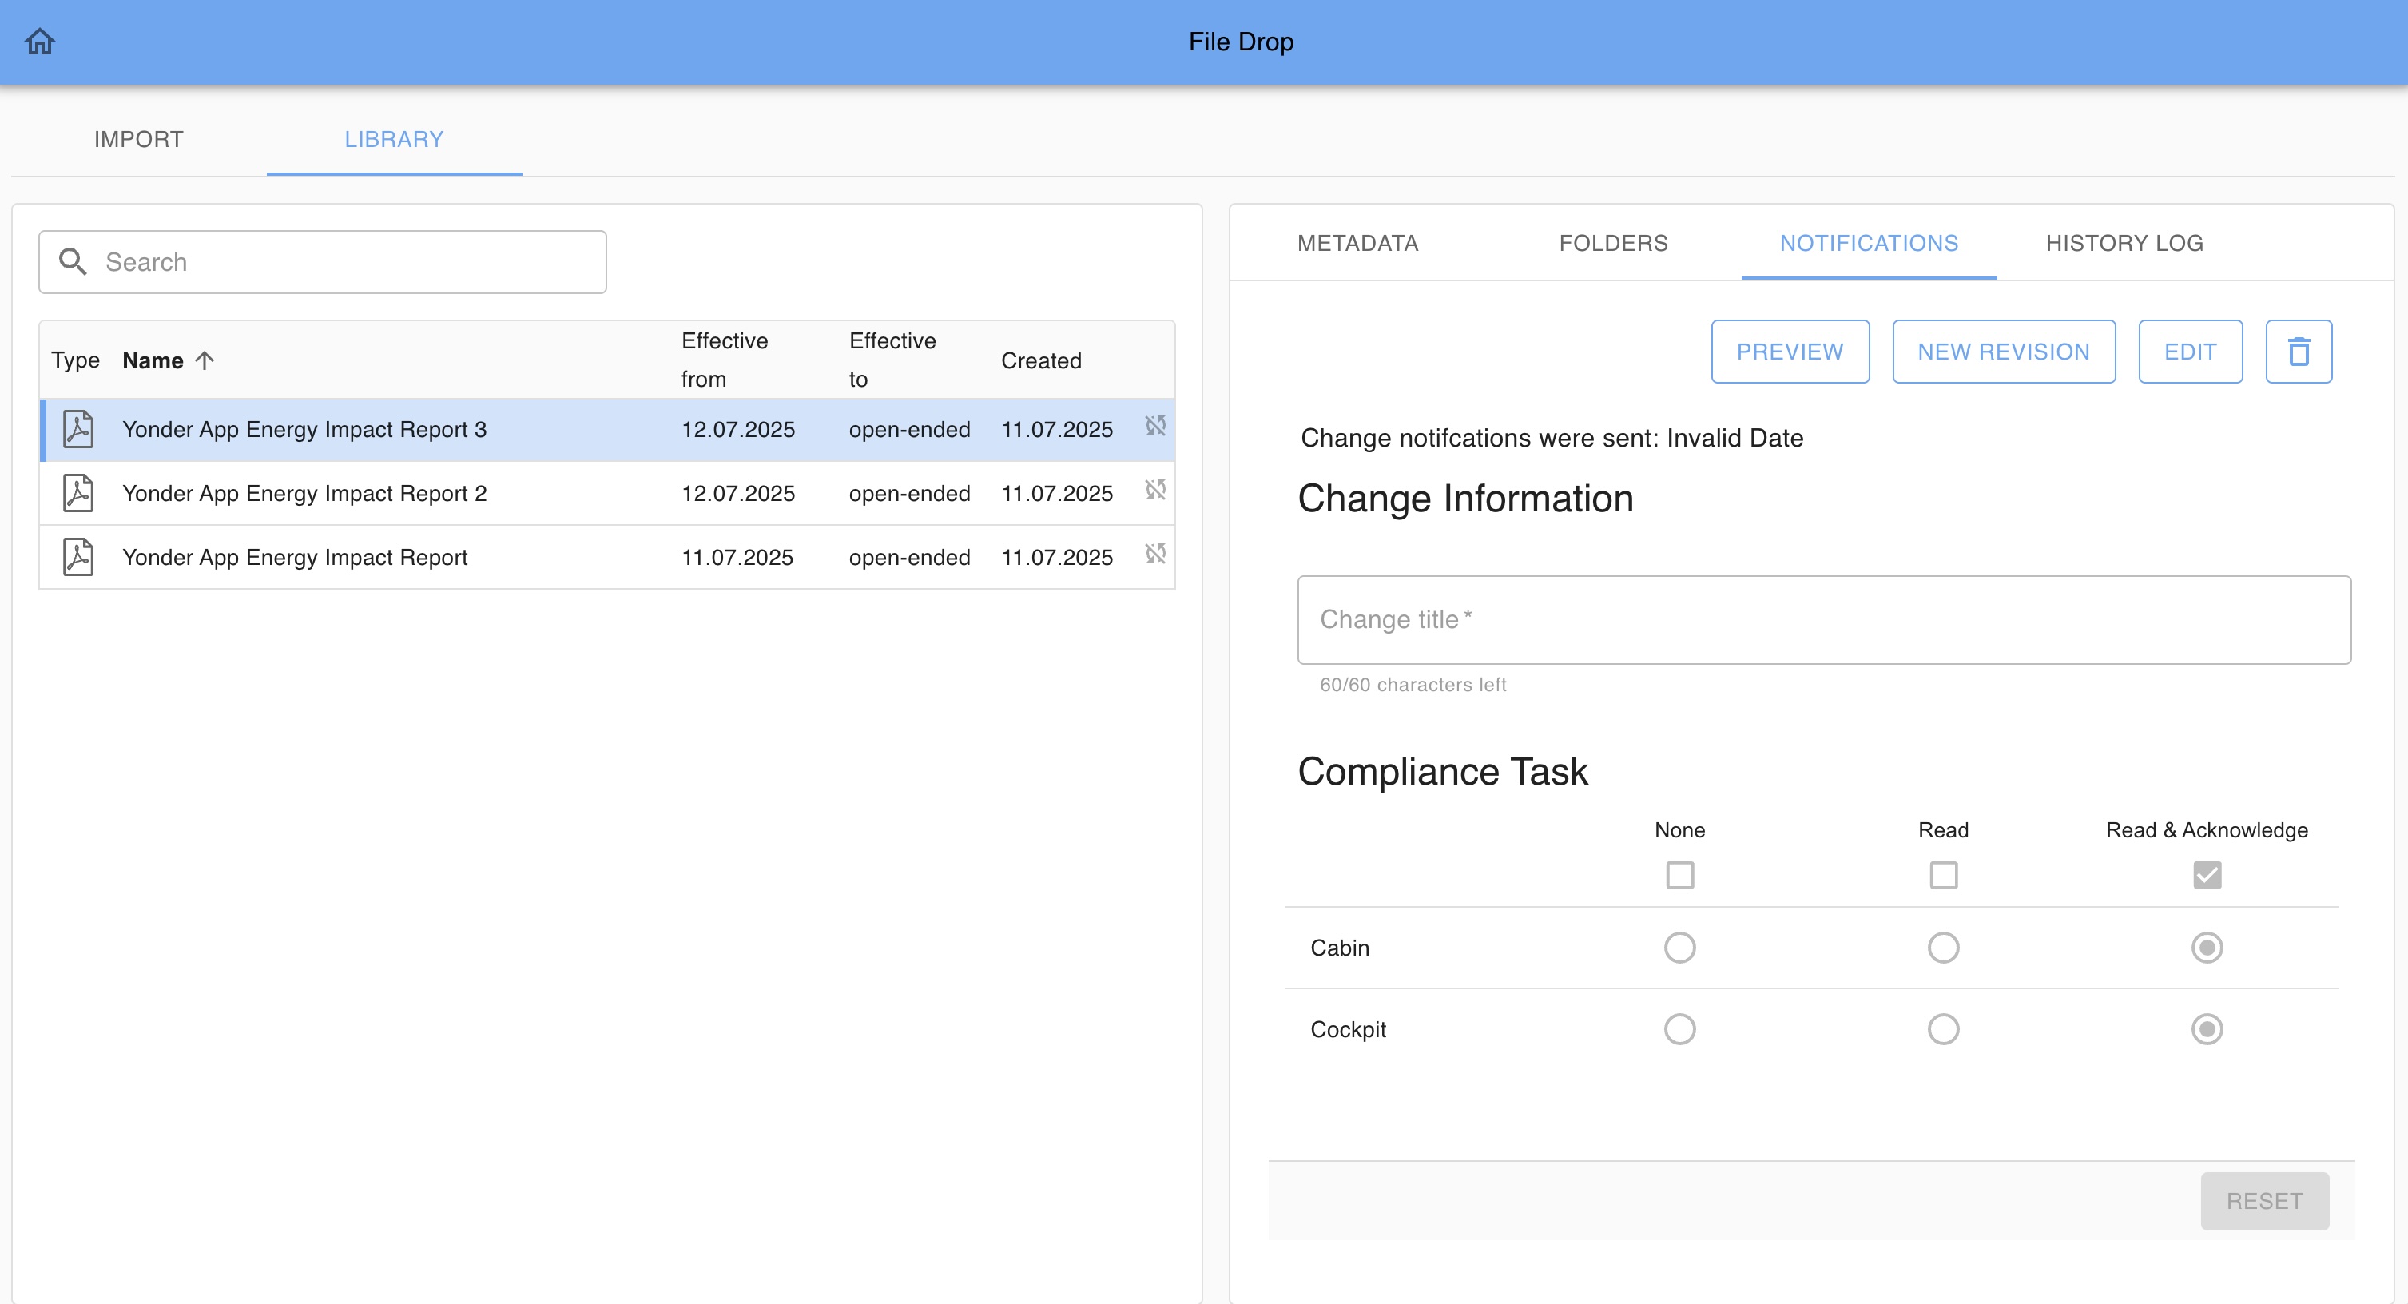Click the New Revision button
Viewport: 2408px width, 1304px height.
pos(2003,352)
